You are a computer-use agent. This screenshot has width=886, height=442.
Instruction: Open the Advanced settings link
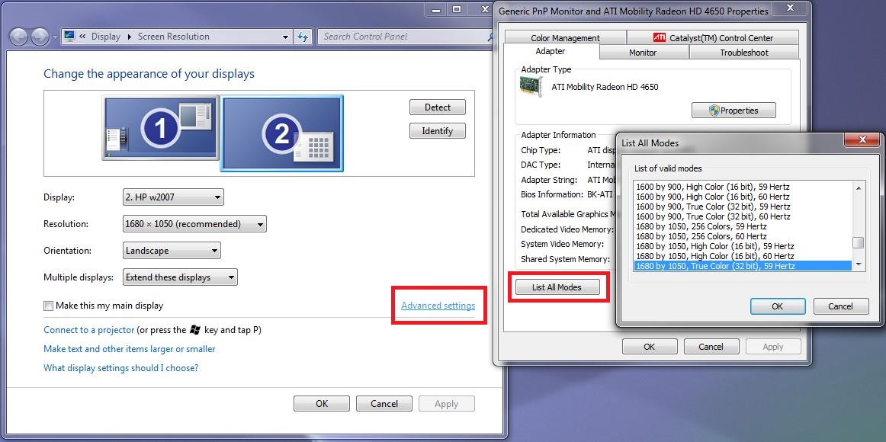[x=438, y=306]
